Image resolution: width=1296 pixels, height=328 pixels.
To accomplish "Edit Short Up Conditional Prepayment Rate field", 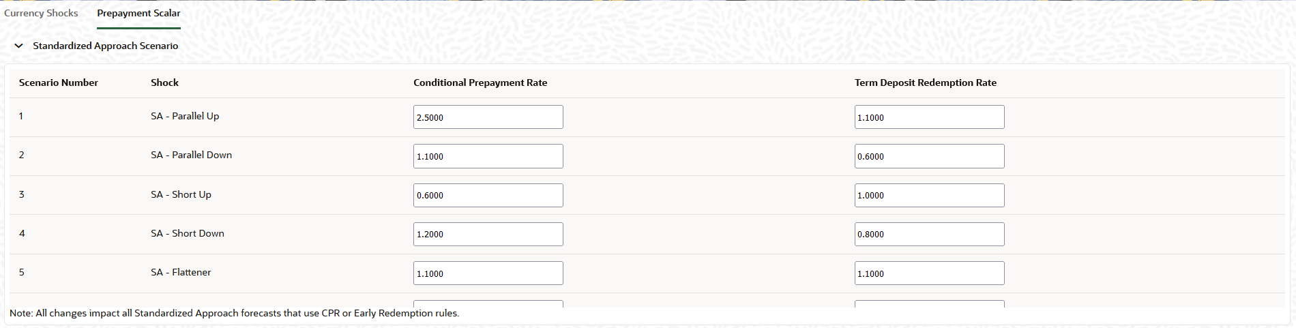I will pyautogui.click(x=488, y=195).
